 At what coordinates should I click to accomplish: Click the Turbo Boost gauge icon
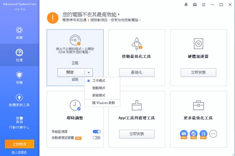(x=75, y=40)
